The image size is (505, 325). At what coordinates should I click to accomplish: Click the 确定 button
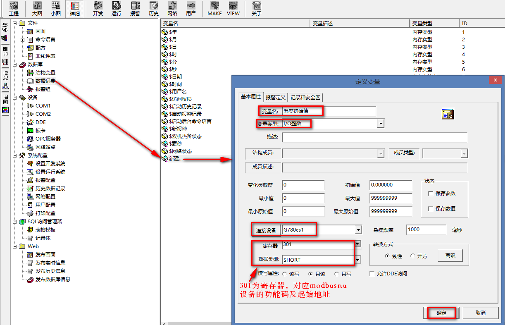441,313
